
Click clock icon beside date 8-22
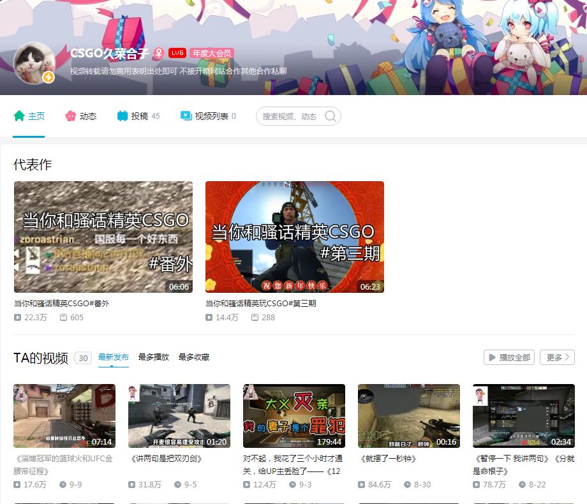tap(522, 484)
